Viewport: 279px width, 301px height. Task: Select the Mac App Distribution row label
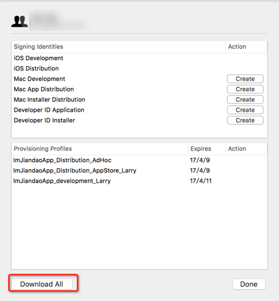[44, 89]
